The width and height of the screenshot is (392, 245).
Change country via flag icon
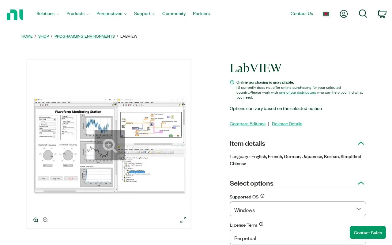tap(326, 14)
